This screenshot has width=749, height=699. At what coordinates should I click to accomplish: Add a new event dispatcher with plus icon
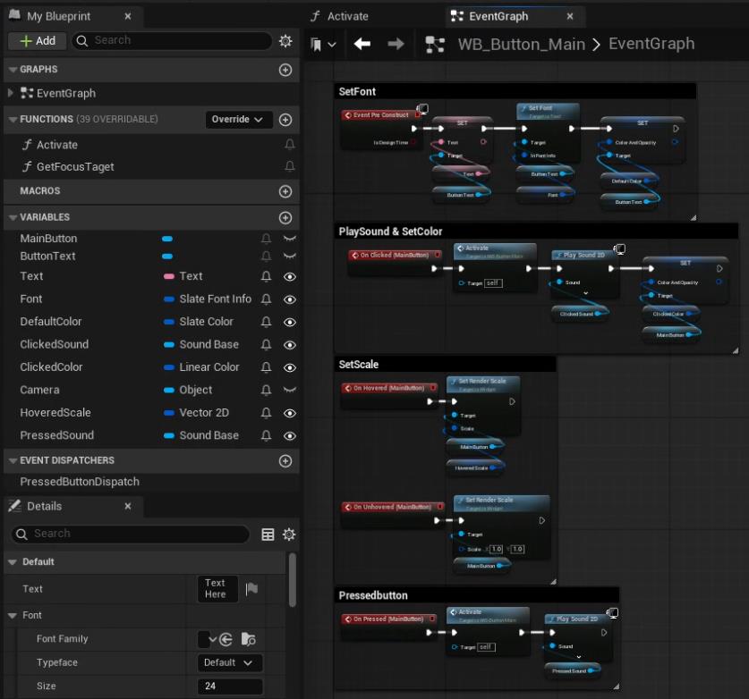pos(285,461)
